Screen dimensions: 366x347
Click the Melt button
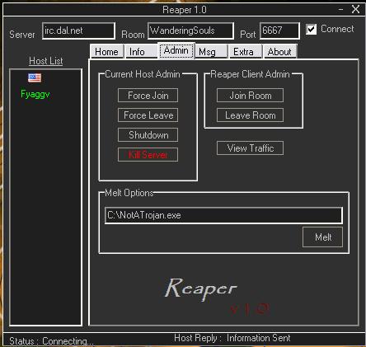323,237
